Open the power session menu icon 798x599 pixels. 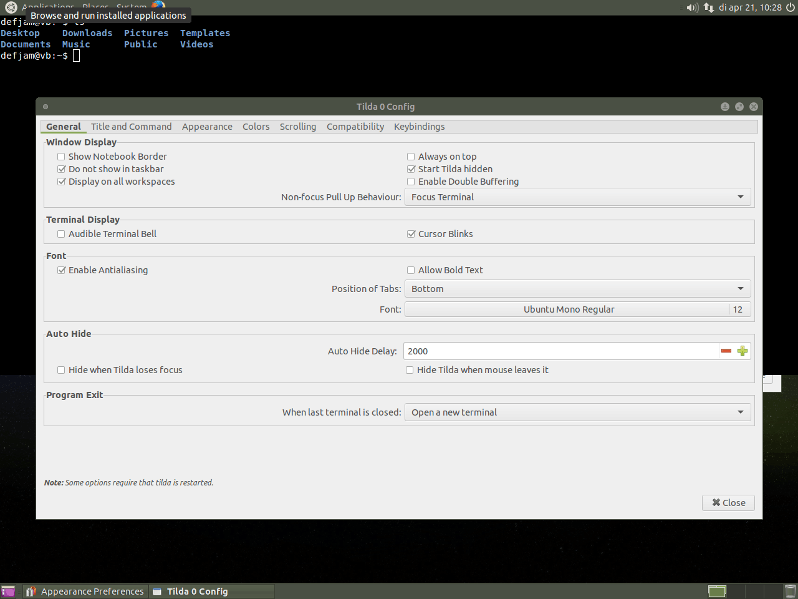(791, 7)
